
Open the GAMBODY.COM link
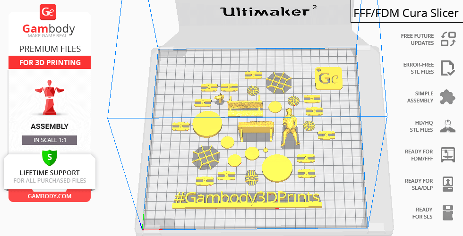coord(49,195)
